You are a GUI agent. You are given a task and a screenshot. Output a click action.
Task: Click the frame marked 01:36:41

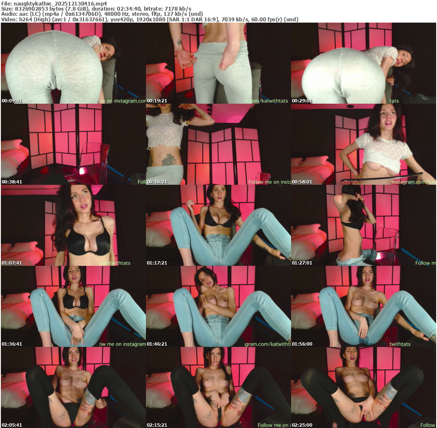click(73, 306)
